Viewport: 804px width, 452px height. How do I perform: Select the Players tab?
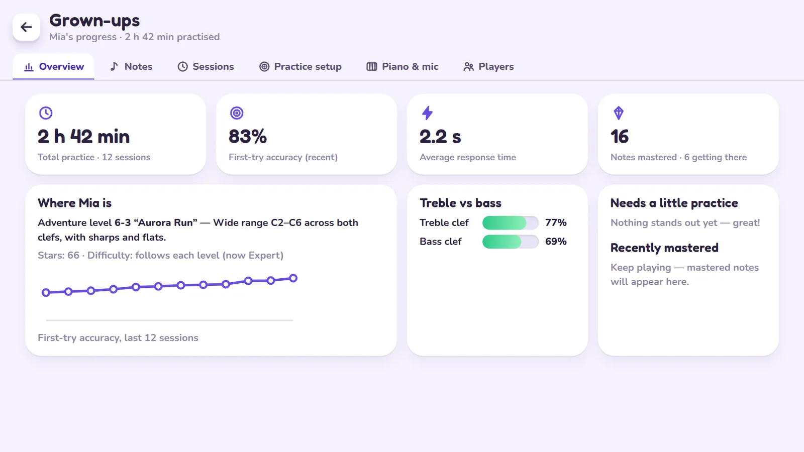tap(488, 67)
